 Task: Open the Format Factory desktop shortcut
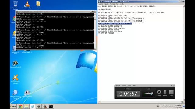tap(27, 94)
